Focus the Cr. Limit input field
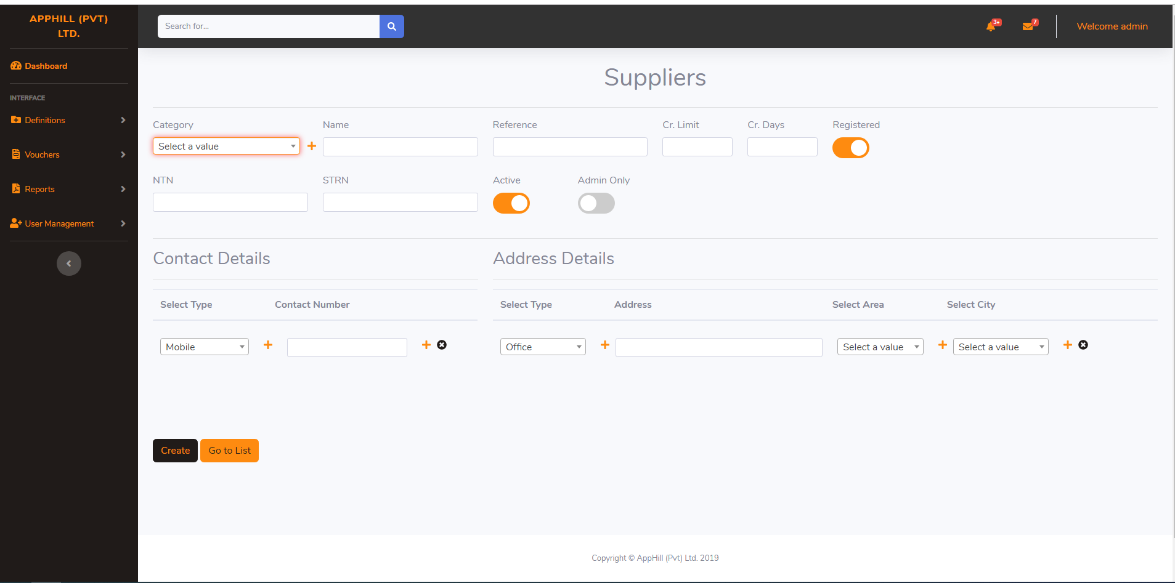Image resolution: width=1175 pixels, height=583 pixels. tap(697, 147)
